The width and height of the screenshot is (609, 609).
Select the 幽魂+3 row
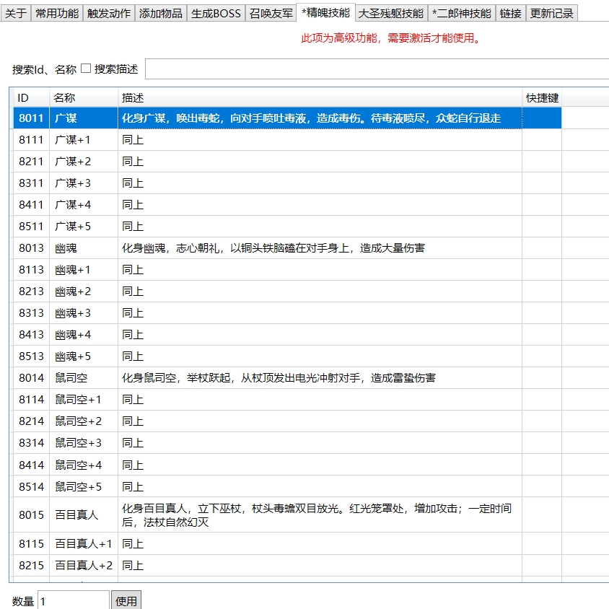point(287,313)
